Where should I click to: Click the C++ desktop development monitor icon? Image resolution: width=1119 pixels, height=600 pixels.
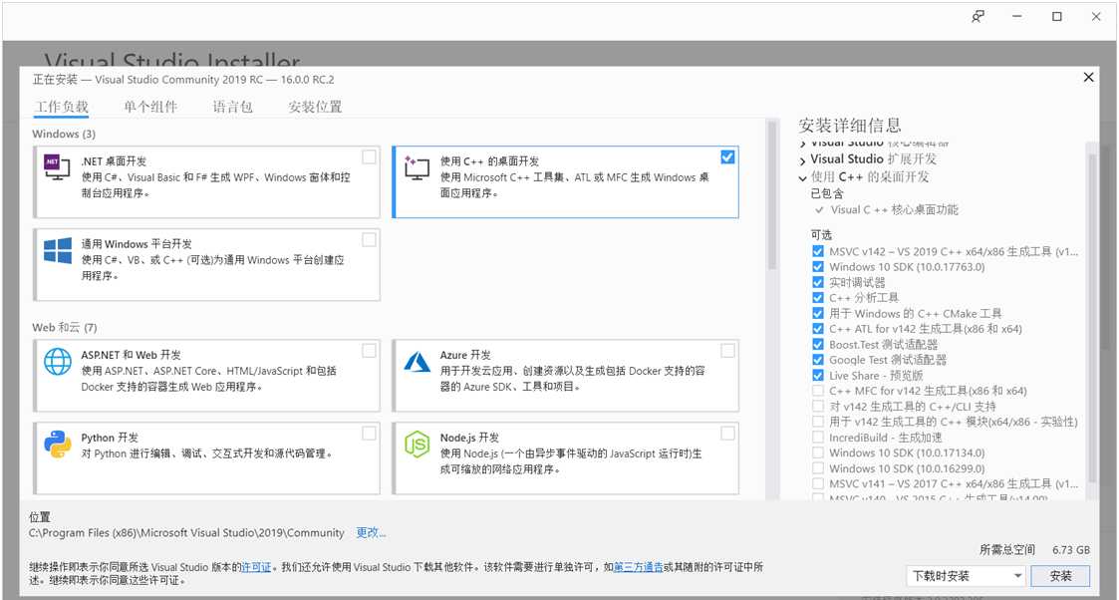click(417, 167)
